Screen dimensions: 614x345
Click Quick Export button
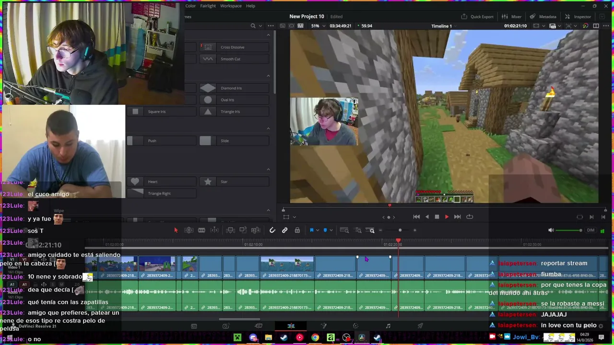477,17
